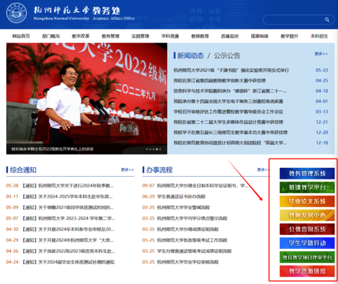
Task: Open procedure 杭州师范大学学业警诫流程
Action: point(183,207)
